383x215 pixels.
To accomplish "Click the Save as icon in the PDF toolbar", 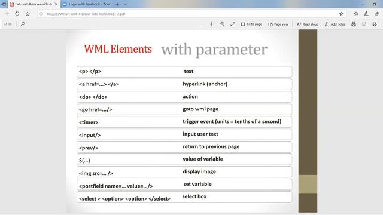I will tap(375, 24).
